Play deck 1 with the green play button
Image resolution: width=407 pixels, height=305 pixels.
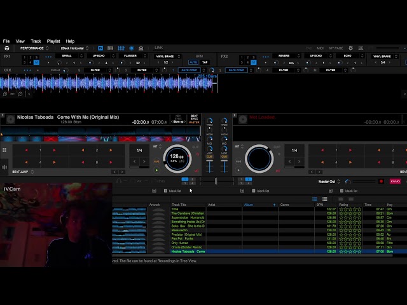pyautogui.click(x=156, y=170)
